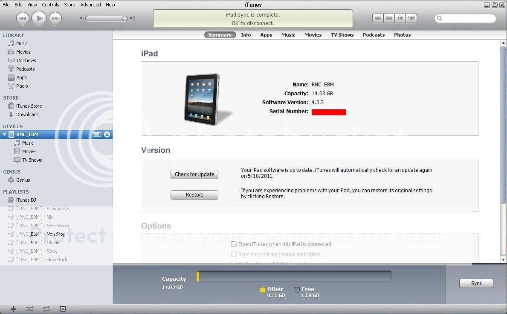The width and height of the screenshot is (507, 314).
Task: Enable Sync only checked songs and videos
Action: point(234,254)
